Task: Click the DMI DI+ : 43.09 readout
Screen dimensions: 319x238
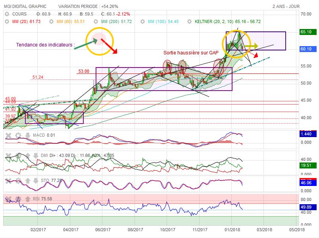Action: tap(55, 155)
